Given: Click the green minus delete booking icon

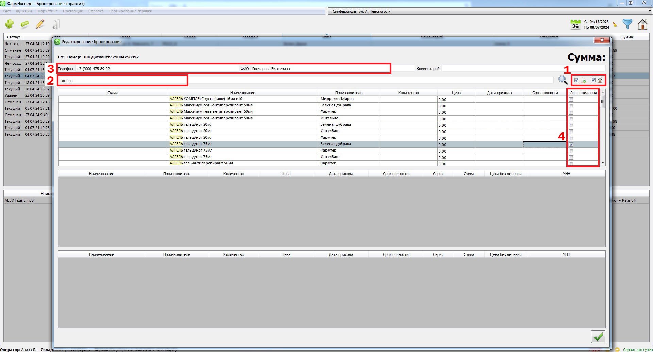Looking at the screenshot, I should pyautogui.click(x=25, y=24).
